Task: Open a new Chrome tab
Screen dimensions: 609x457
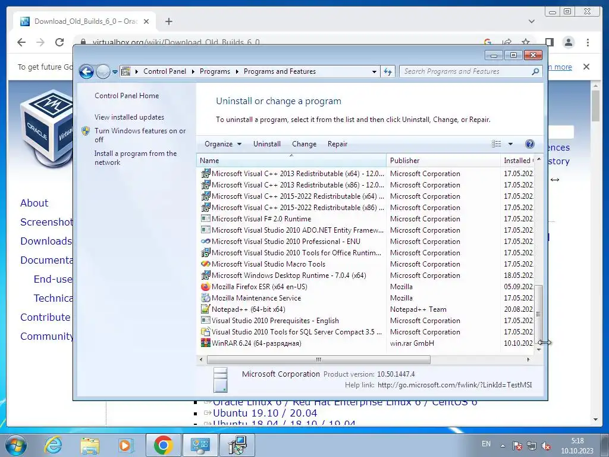Action: pos(168,21)
